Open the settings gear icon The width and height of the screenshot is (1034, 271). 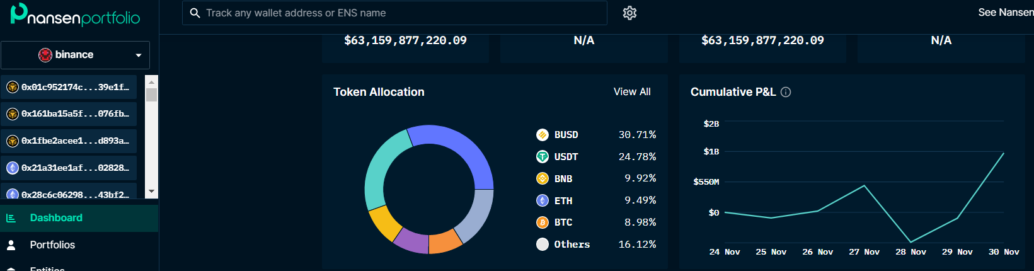click(x=629, y=13)
